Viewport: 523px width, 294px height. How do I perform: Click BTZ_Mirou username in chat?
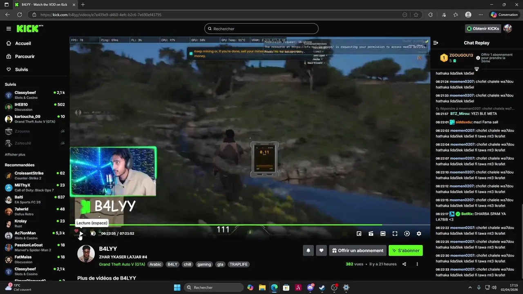[x=460, y=114]
